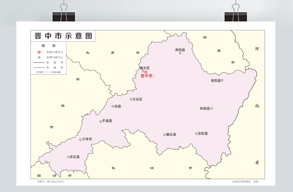The height and width of the screenshot is (192, 293).
Task: Select the 寿阳县 county marker circle
Action: coord(180,53)
